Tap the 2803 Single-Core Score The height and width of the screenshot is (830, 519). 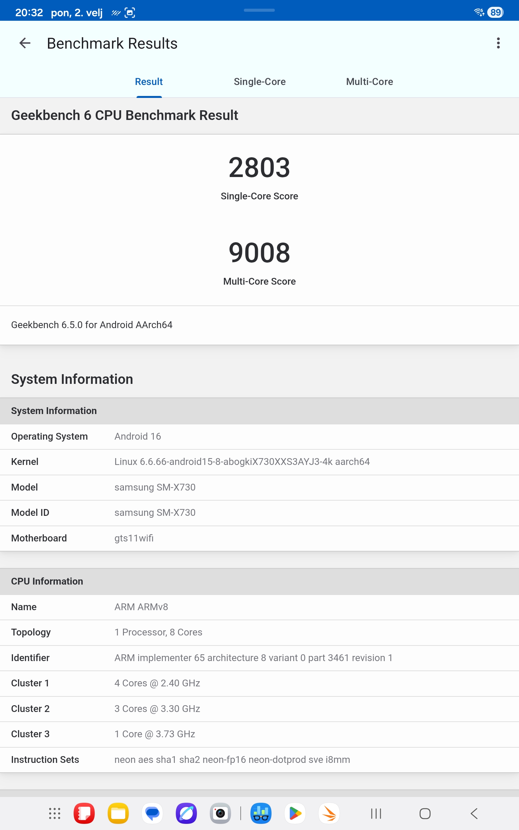point(259,168)
